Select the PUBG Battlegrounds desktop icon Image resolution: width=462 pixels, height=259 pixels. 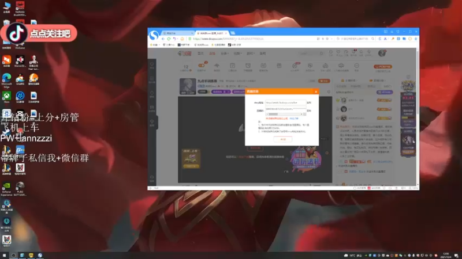click(x=20, y=189)
